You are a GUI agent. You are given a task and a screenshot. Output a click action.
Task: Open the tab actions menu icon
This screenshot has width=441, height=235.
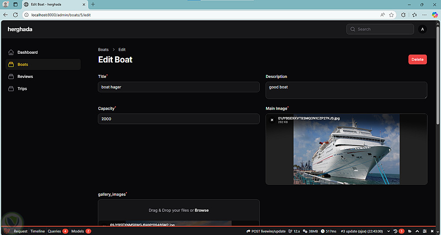pyautogui.click(x=15, y=4)
